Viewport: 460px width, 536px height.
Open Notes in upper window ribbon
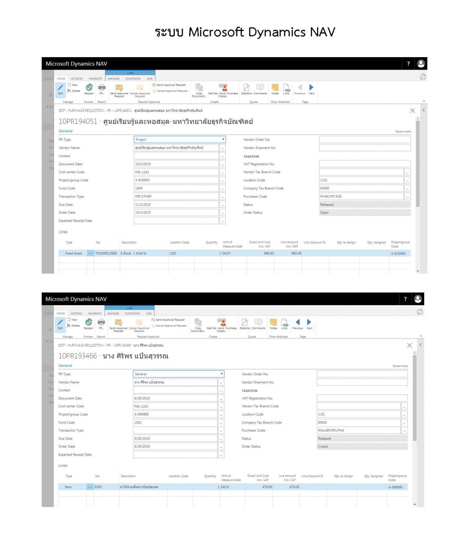pos(275,89)
